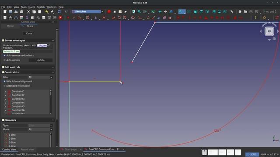Click the forward navigation arrow icon
Screen dimensions: 280x157
pyautogui.click(x=165, y=12)
